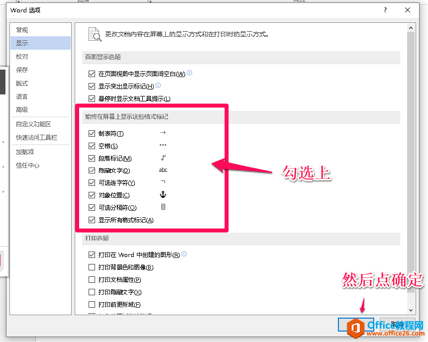Image resolution: width=428 pixels, height=342 pixels.
Task: Uncheck 制表符(T) checkbox
Action: click(x=92, y=134)
